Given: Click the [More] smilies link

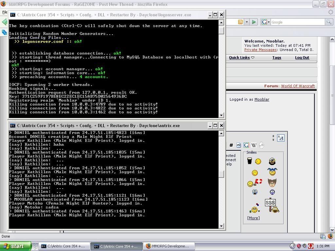Looking at the screenshot, I should pos(253,218).
